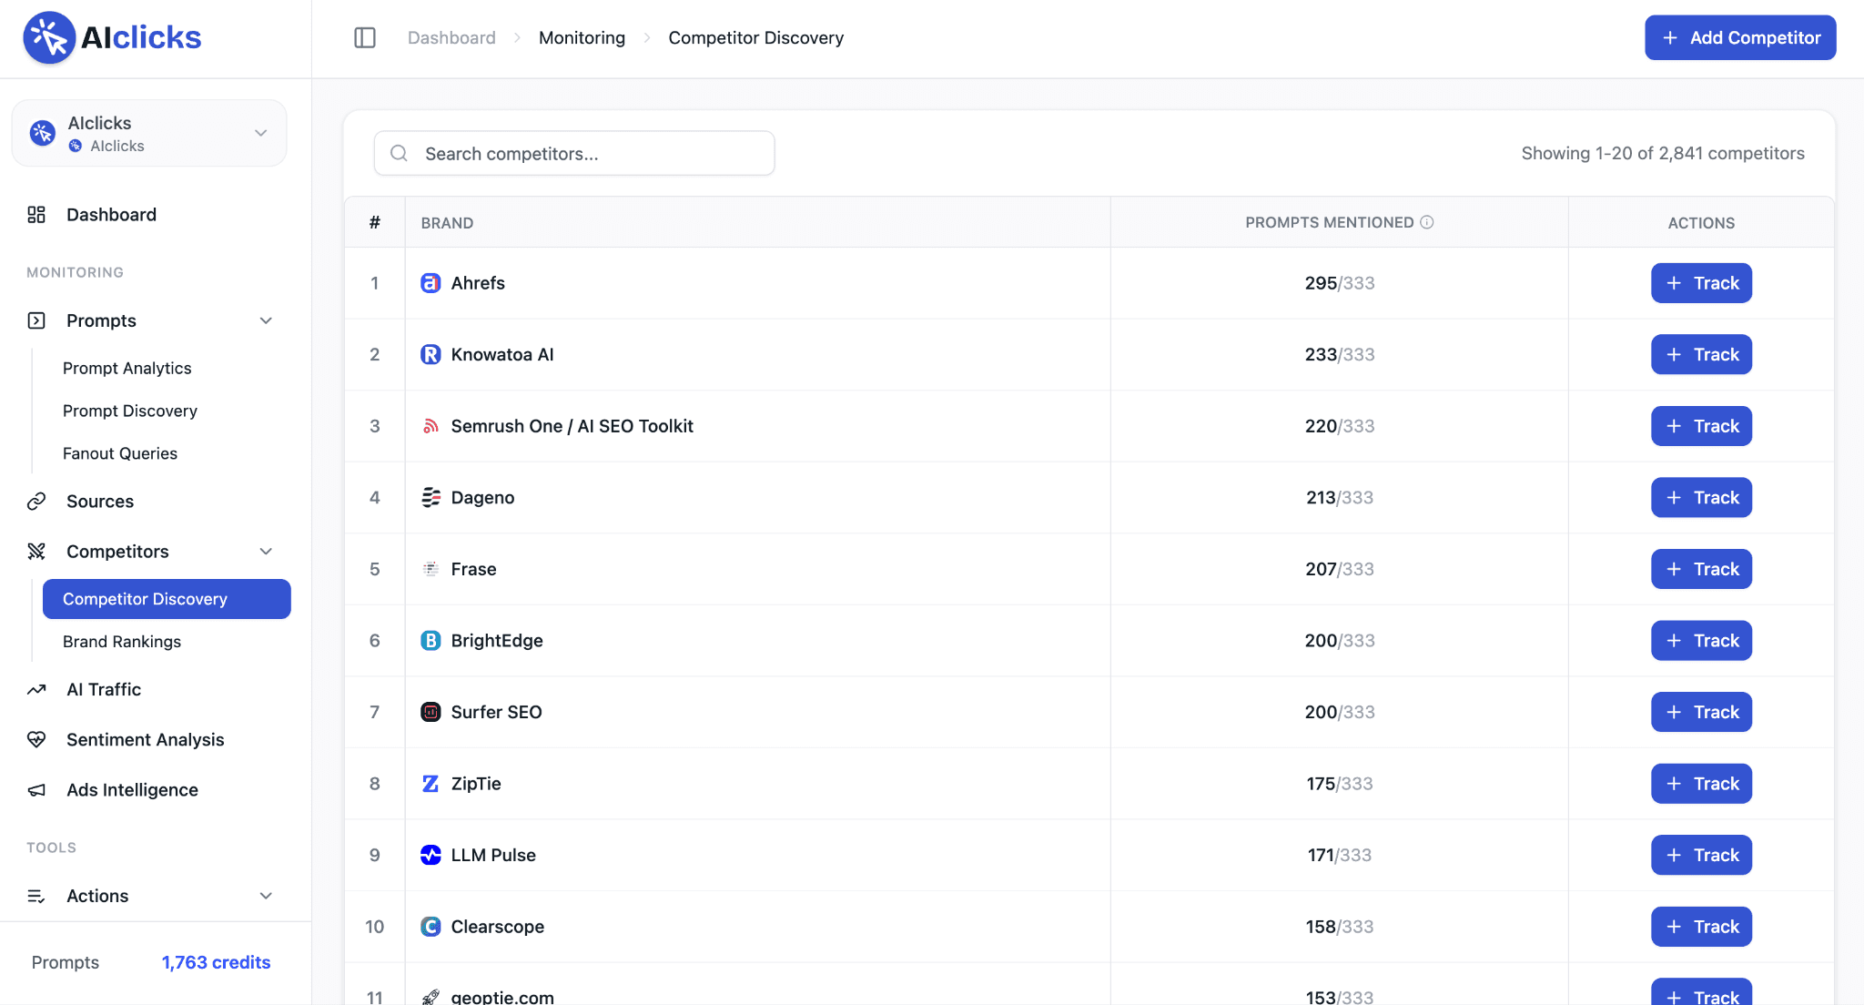Click the Dageno brand logo
Image resolution: width=1864 pixels, height=1005 pixels.
click(x=431, y=497)
